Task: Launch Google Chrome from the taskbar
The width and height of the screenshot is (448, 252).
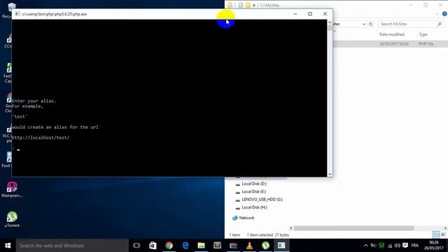Action: 169,246
